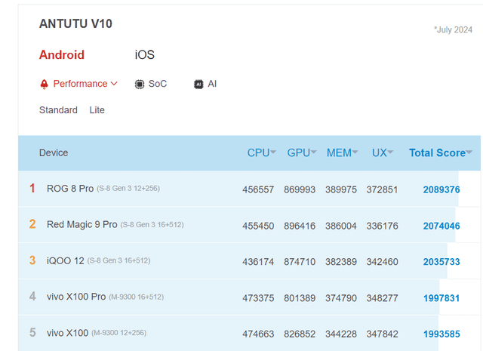Sort by Total Score column arrow

(469, 152)
